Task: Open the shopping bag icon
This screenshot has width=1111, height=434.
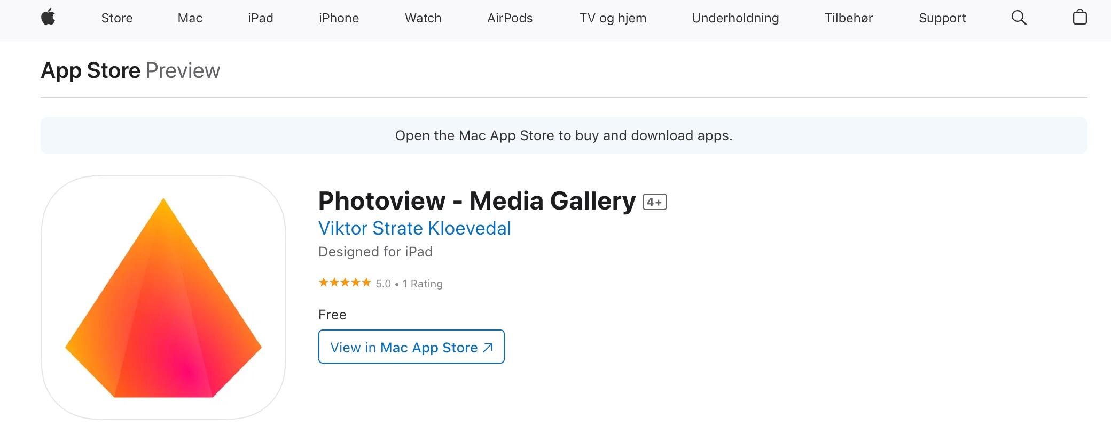Action: (1079, 18)
